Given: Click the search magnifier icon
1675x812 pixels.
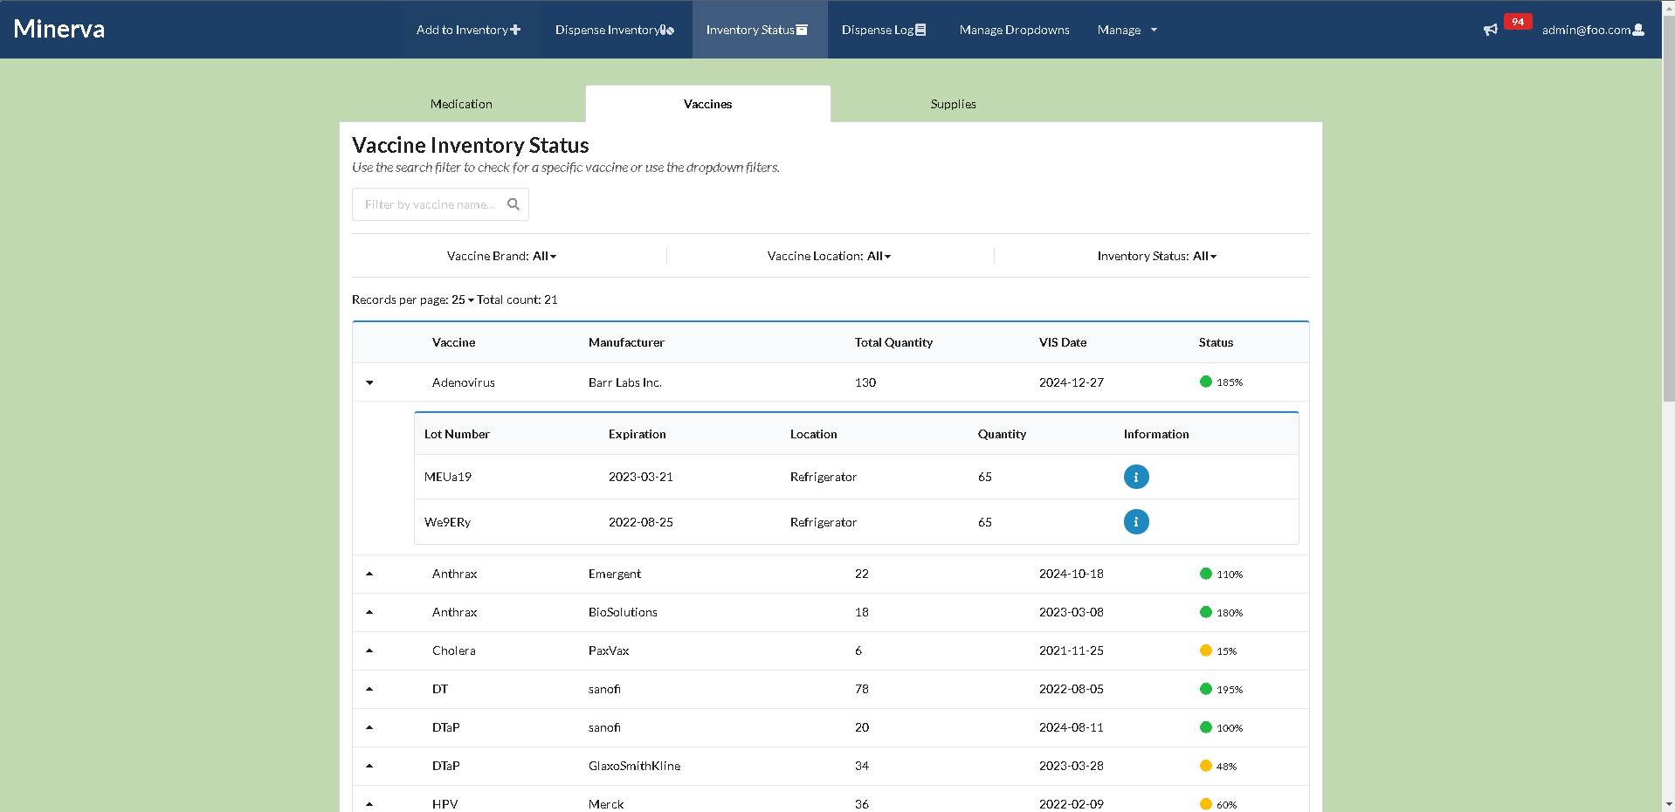Looking at the screenshot, I should [514, 204].
